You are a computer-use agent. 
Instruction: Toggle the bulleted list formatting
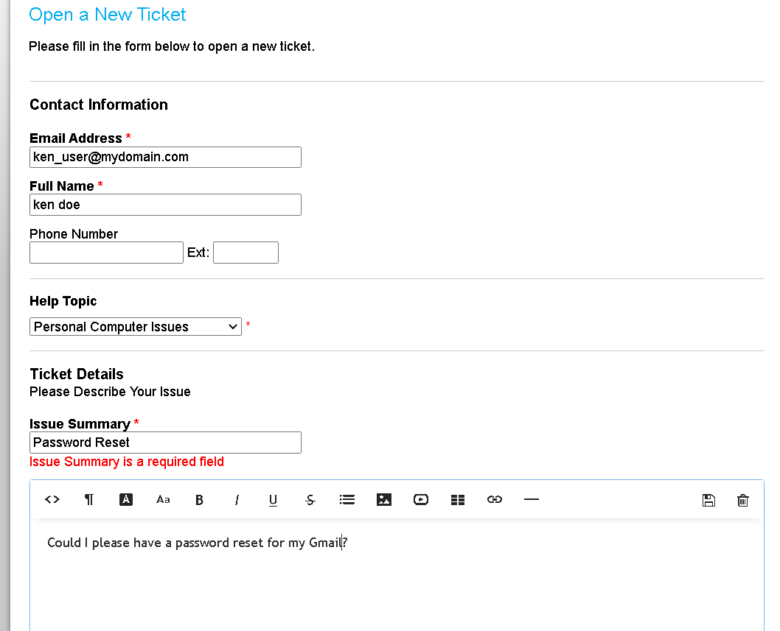[347, 500]
